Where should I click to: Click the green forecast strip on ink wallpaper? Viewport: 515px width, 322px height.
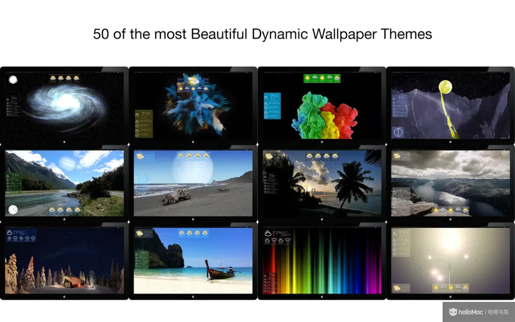tap(322, 78)
